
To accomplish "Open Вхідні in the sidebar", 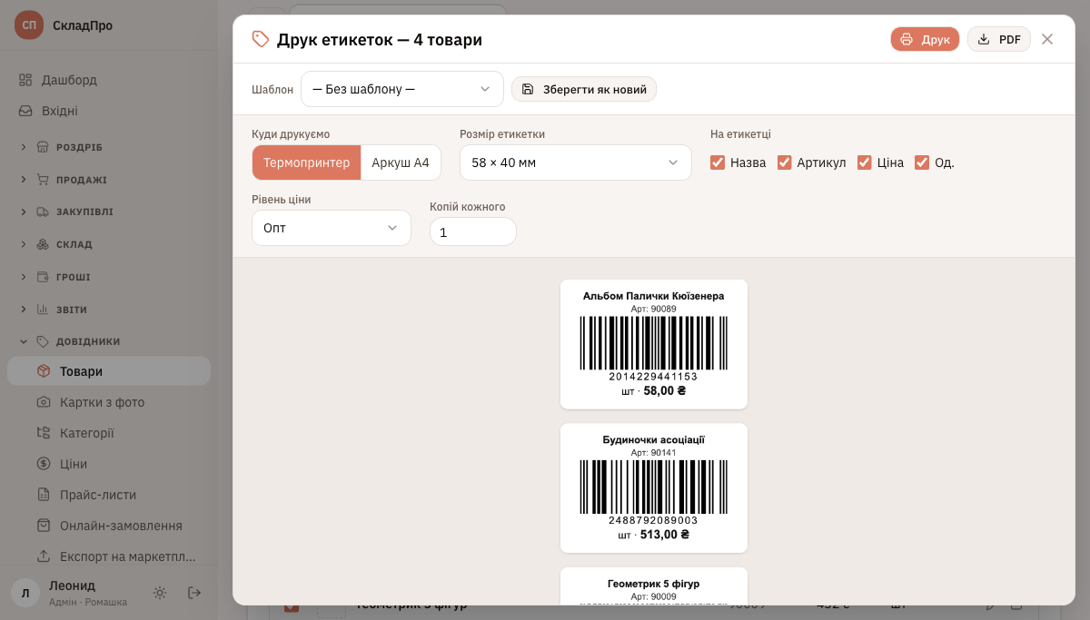I will (109, 111).
